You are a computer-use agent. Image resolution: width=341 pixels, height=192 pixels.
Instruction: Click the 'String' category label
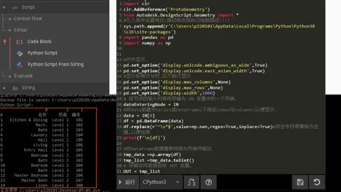point(28,88)
